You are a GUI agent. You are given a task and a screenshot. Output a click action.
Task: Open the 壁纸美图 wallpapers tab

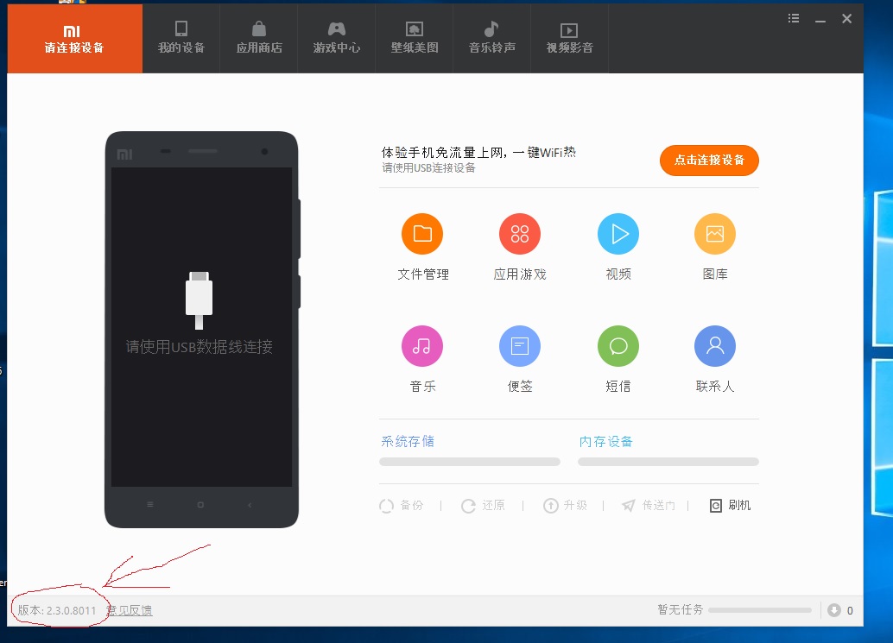coord(415,39)
